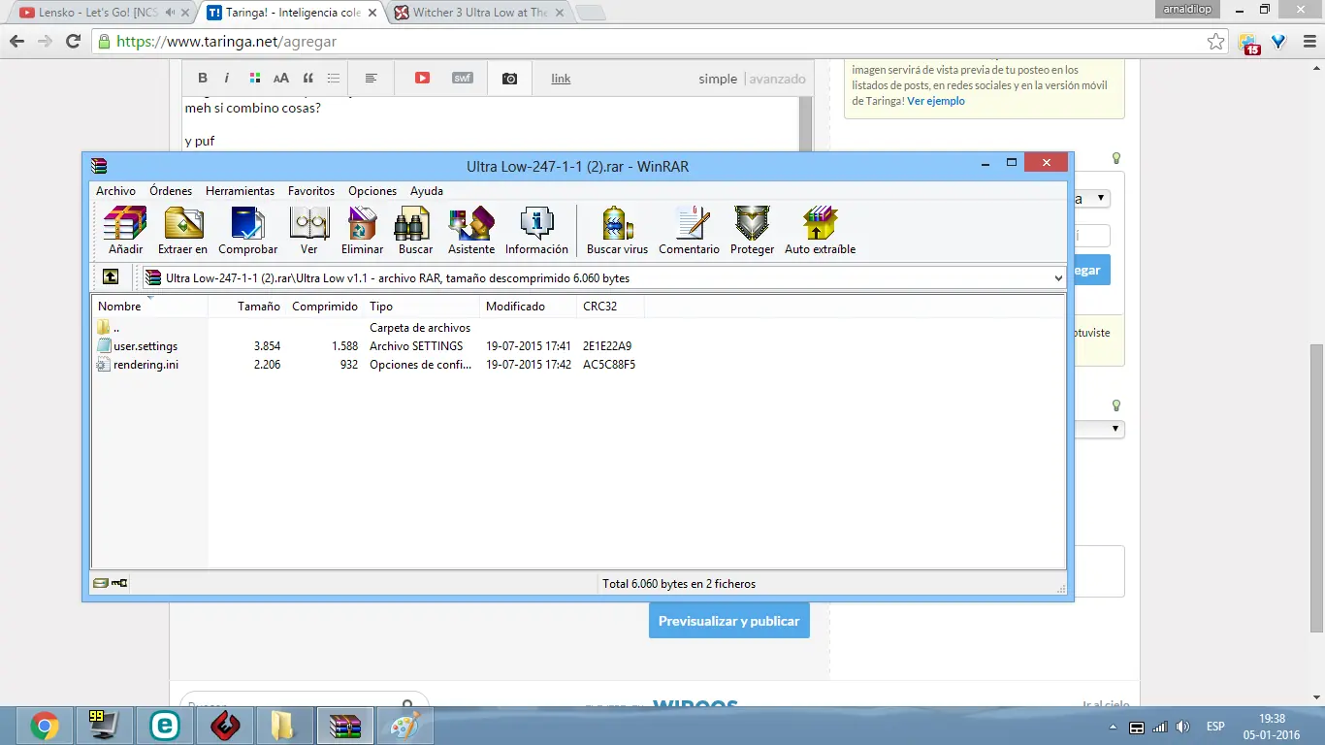Viewport: 1325px width, 745px height.
Task: Open Chrome extension with 15 badge
Action: pos(1249,43)
